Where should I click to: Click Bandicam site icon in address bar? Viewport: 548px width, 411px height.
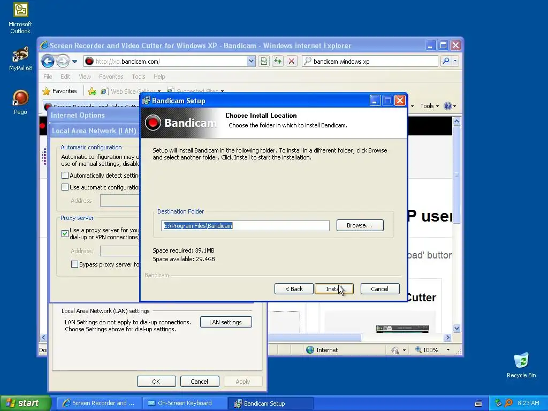pyautogui.click(x=89, y=62)
